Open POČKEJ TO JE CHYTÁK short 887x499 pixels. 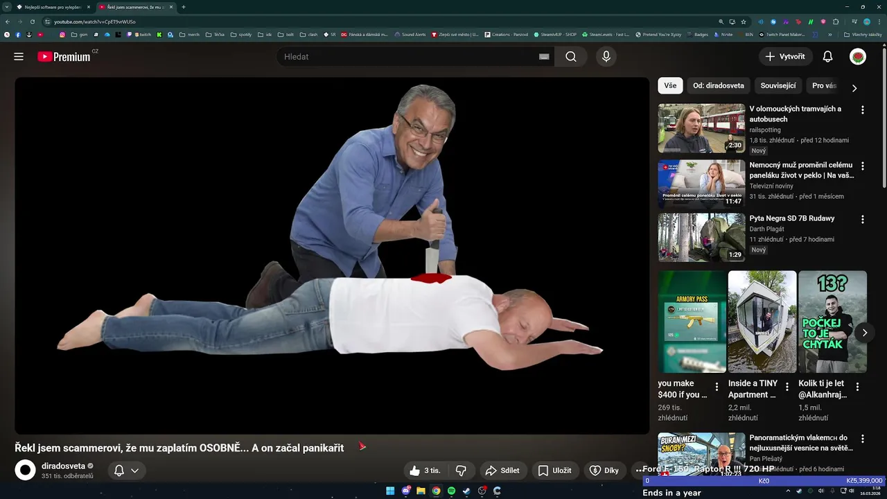click(x=832, y=322)
